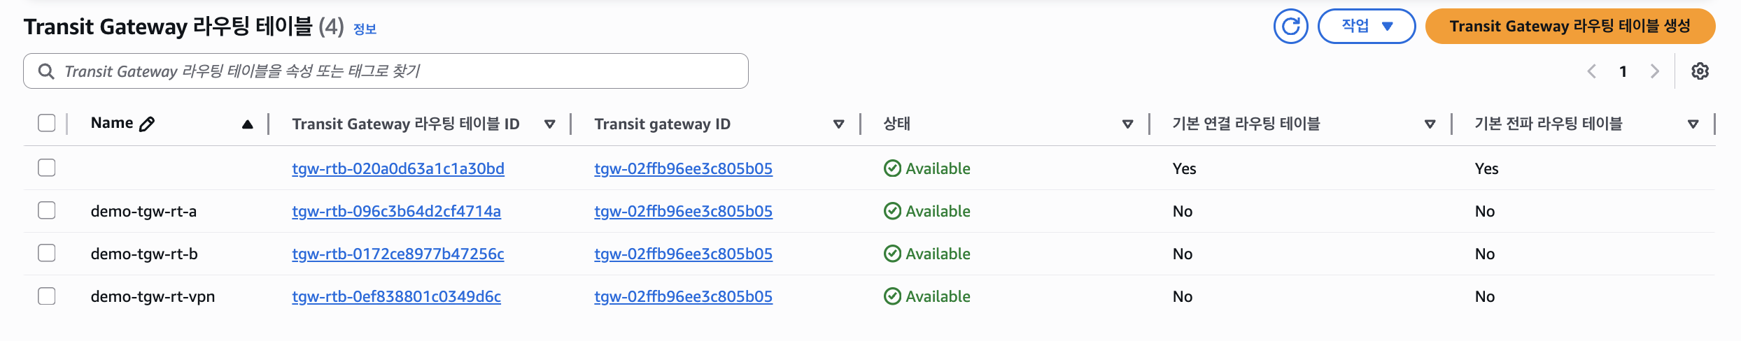Screen dimensions: 1741x341
Task: Sort ascending by Name column arrow
Action: (247, 124)
